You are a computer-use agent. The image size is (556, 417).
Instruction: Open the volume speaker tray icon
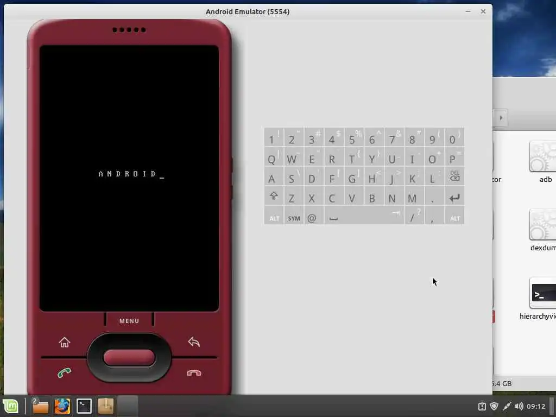pos(519,406)
